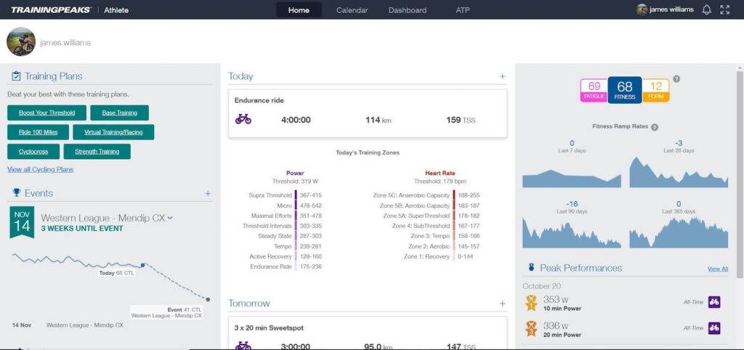This screenshot has height=350, width=744.
Task: Open the notifications bell icon
Action: coord(706,10)
